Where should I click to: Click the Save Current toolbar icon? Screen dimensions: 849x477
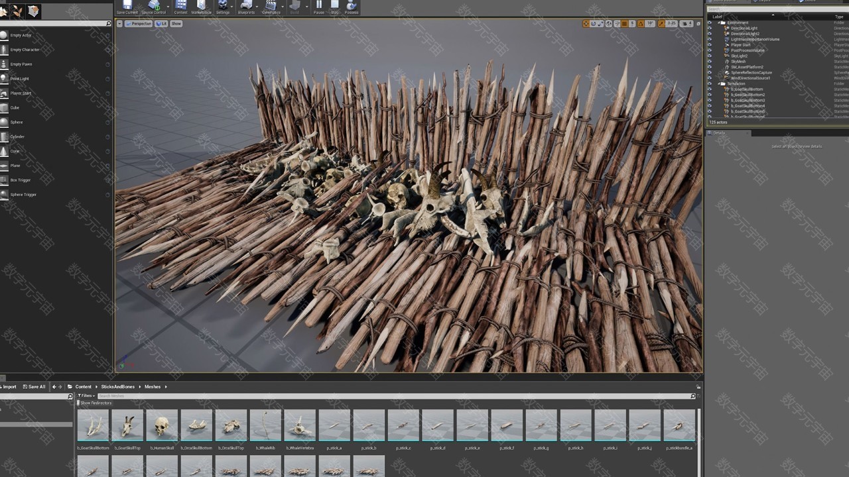tap(127, 5)
